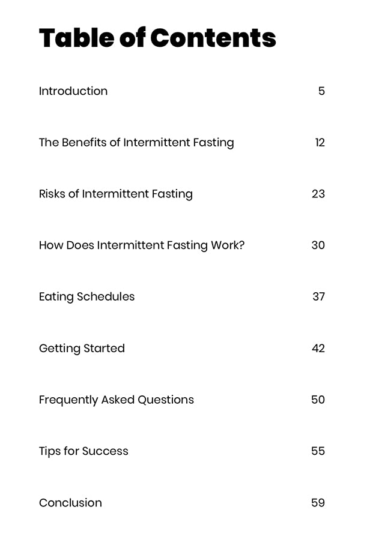Select page number 23
Image resolution: width=385 pixels, height=546 pixels.
pos(318,194)
